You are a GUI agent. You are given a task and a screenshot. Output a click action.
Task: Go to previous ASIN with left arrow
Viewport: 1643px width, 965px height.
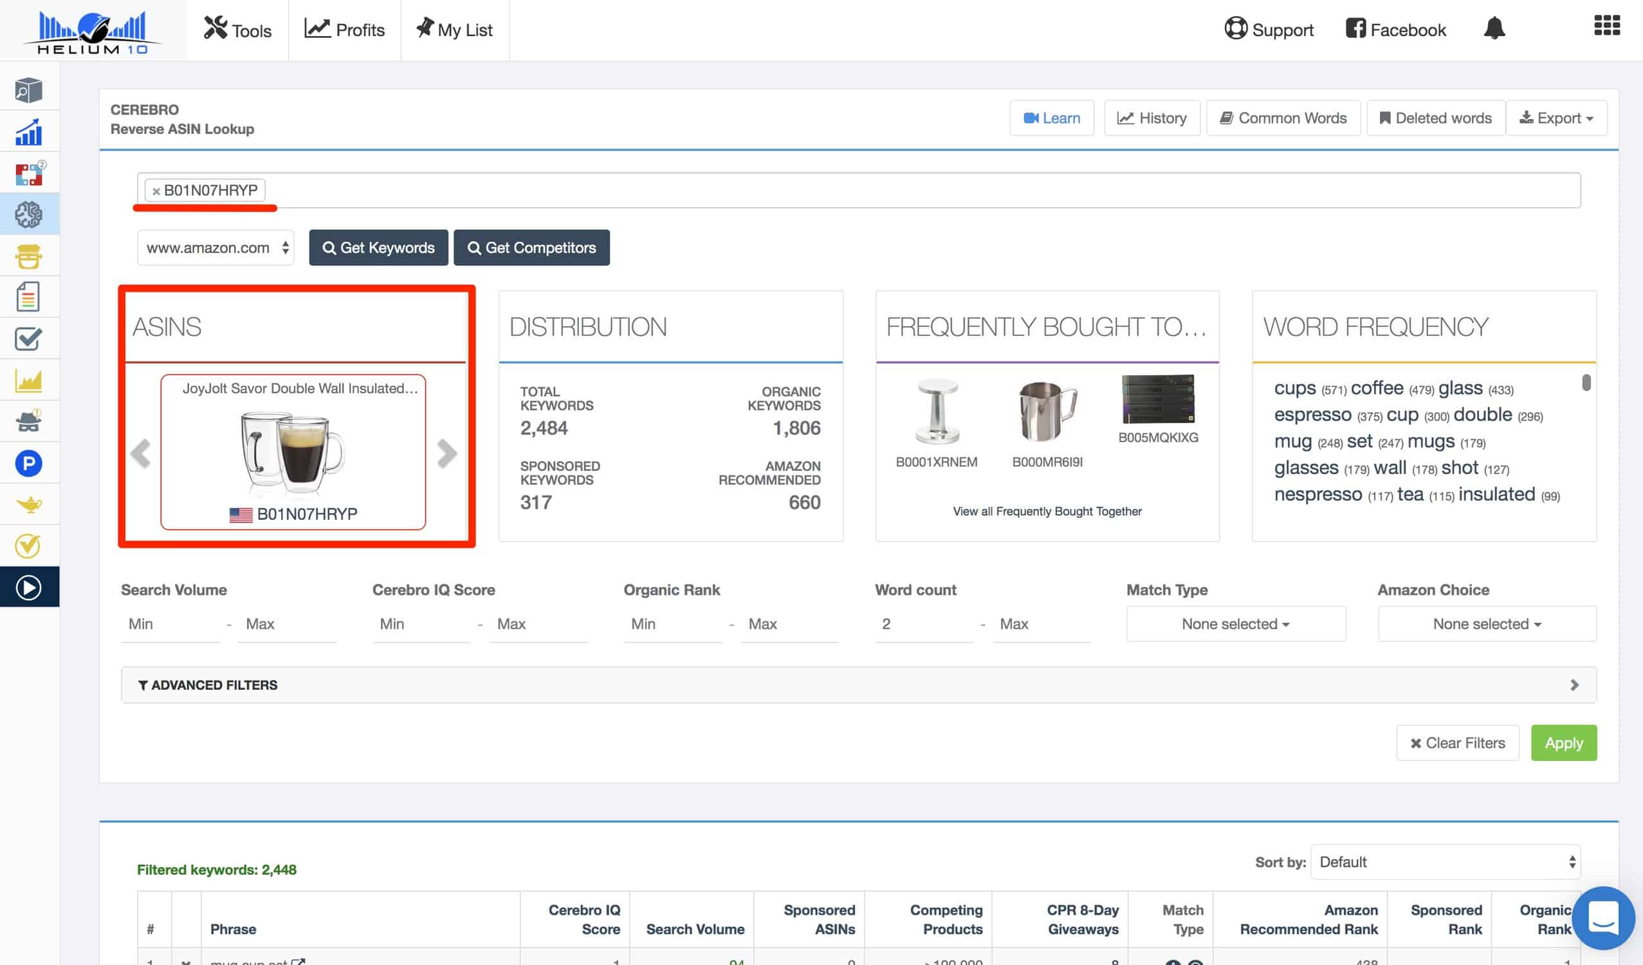pos(141,453)
